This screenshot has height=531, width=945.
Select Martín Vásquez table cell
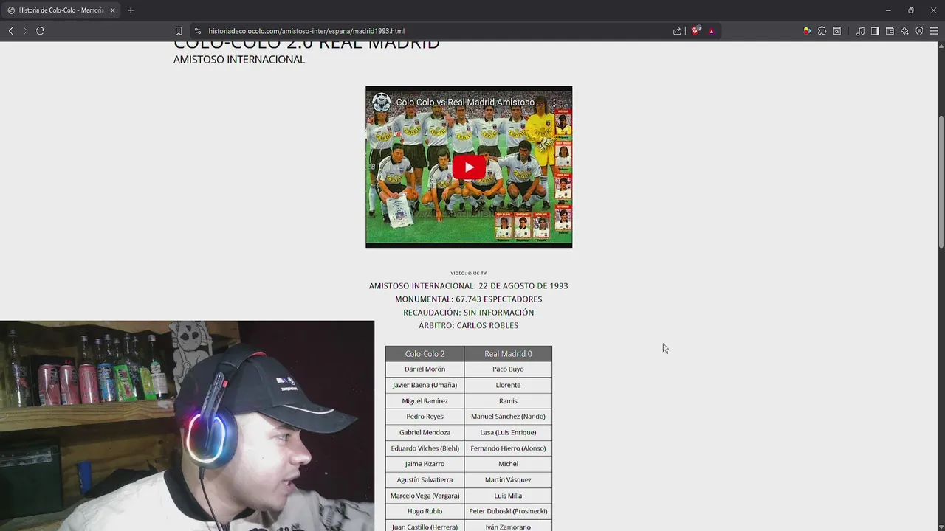pos(508,480)
